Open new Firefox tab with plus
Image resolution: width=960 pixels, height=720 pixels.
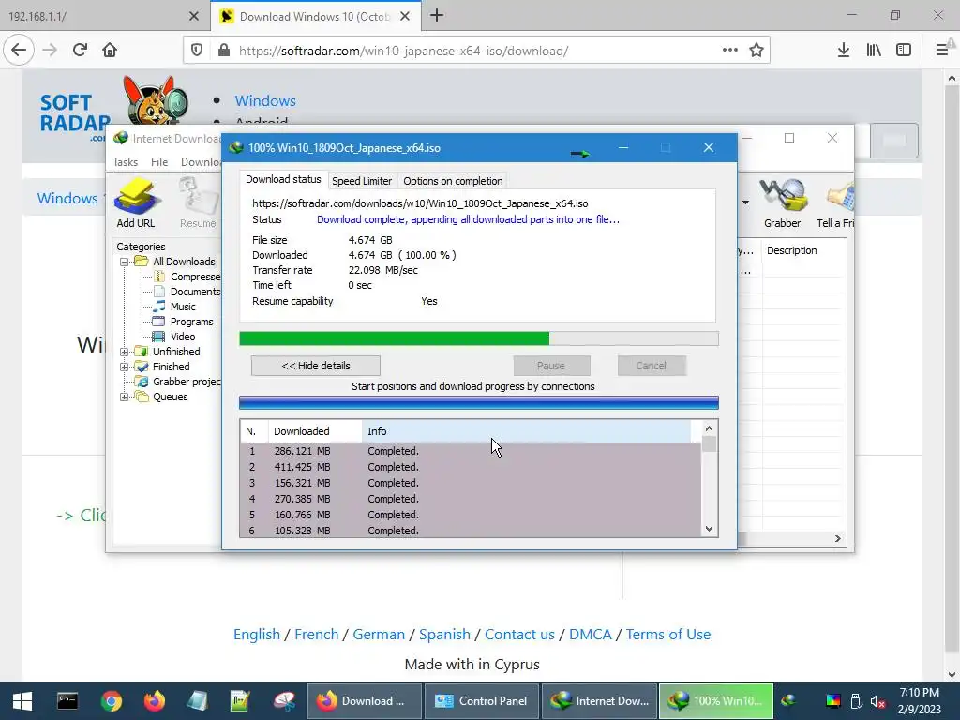[x=437, y=16]
